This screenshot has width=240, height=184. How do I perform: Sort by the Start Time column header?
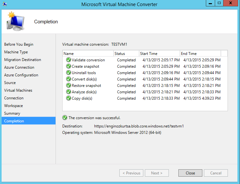pyautogui.click(x=160, y=53)
